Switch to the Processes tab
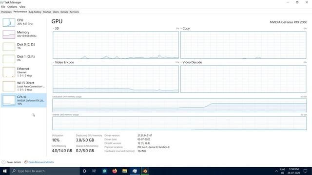Screen dimensions: 312x175 point(6,12)
